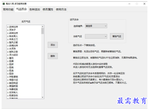Click the list scrollbar up arrow

(43, 27)
